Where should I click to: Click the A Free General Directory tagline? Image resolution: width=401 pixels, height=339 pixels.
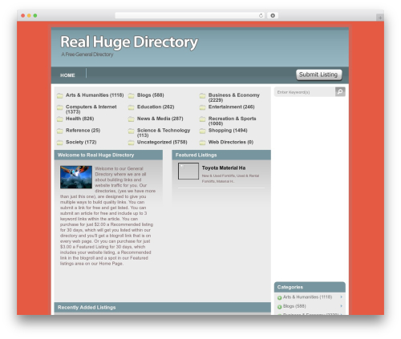click(87, 54)
